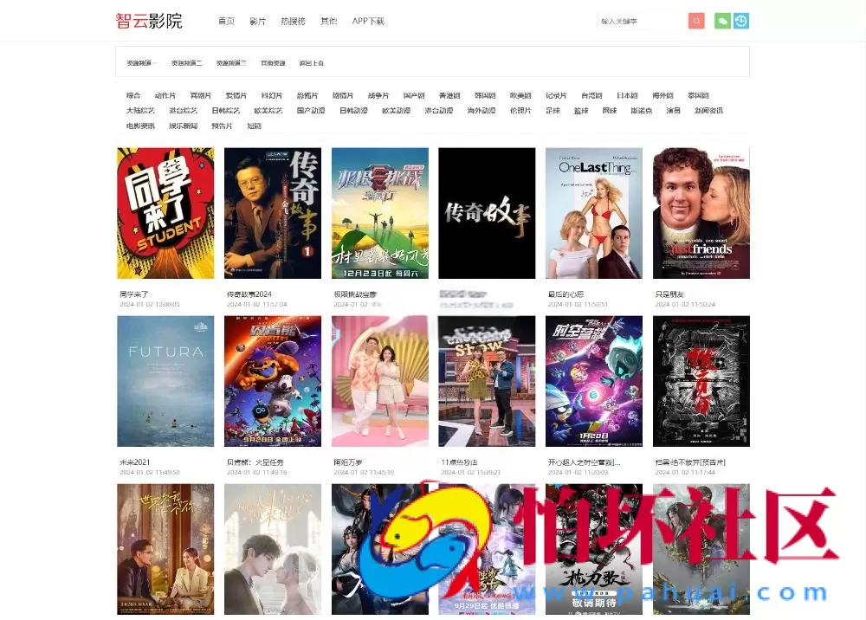This screenshot has width=866, height=620.
Task: Click the green WeChat share icon in header
Action: [x=723, y=20]
